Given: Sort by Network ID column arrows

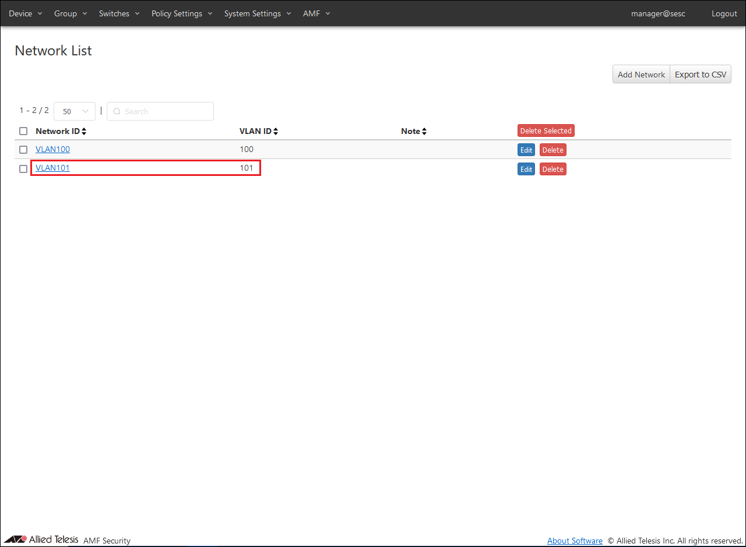Looking at the screenshot, I should pos(84,132).
